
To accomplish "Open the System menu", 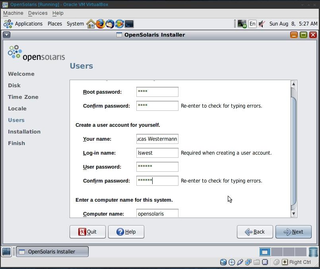I will click(x=75, y=24).
